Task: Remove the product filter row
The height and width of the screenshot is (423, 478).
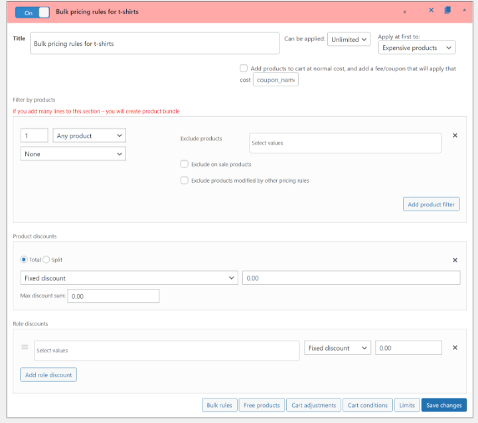Action: (x=455, y=135)
